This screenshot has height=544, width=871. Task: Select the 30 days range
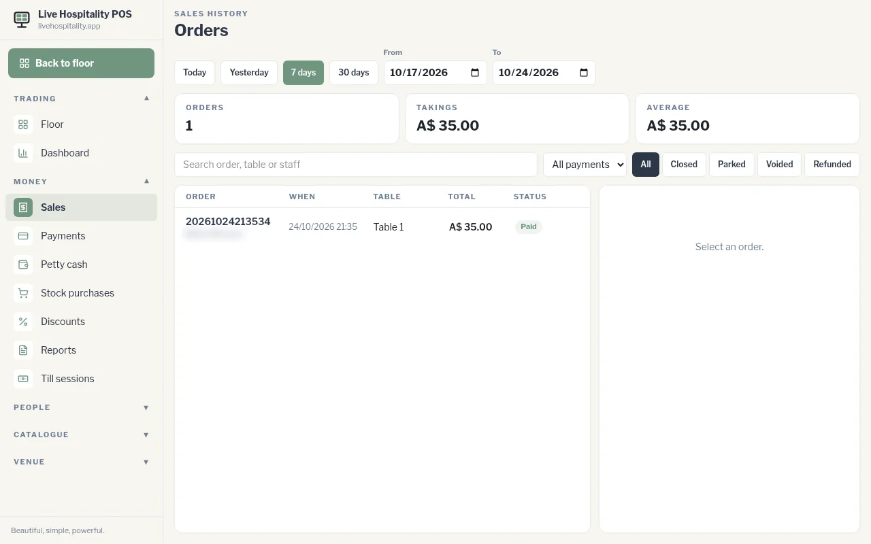[x=354, y=73]
